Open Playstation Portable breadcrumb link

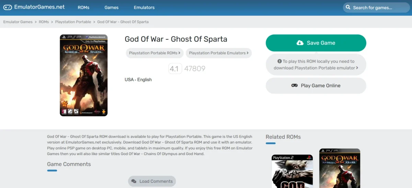73,22
